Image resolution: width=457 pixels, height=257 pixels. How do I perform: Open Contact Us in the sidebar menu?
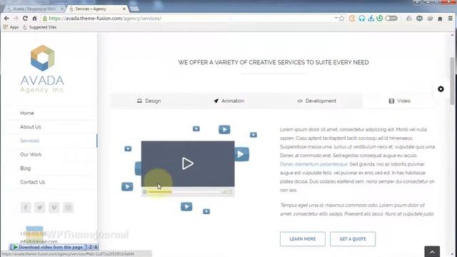[x=32, y=182]
